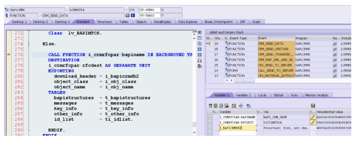
Task: Open the Structures tab
Action: click(x=104, y=22)
